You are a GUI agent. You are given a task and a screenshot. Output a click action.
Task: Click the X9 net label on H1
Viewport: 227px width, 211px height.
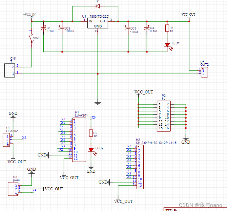[x=61, y=150]
